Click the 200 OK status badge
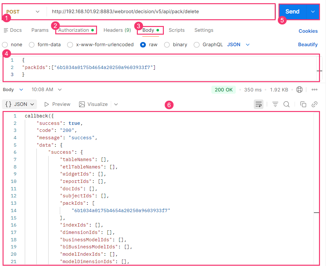 pyautogui.click(x=224, y=90)
